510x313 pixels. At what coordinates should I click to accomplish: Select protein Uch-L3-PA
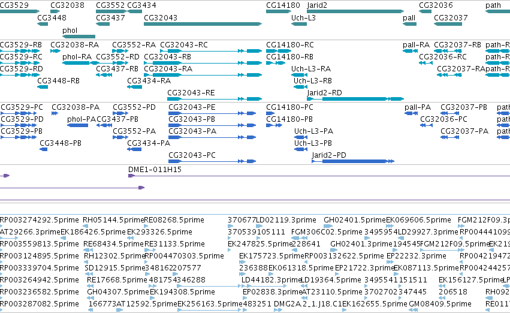point(314,131)
